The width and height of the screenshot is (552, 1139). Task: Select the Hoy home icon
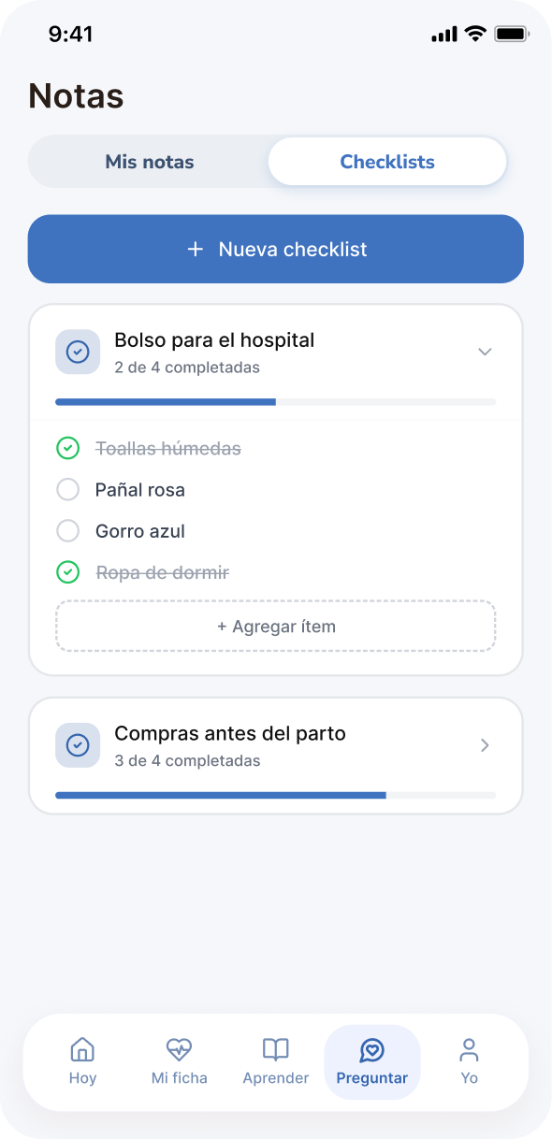pos(82,1050)
